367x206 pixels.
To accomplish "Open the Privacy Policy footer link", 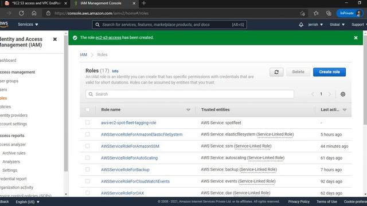I will click(x=299, y=201).
